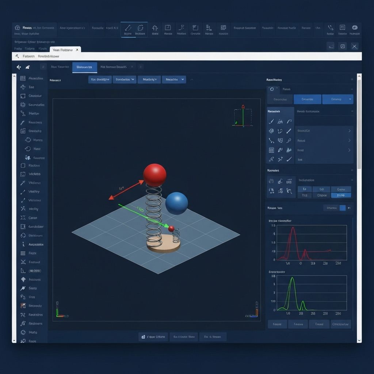The image size is (374, 374).
Task: Select the X-shaped cross icon in left sidebar
Action: pos(23,262)
